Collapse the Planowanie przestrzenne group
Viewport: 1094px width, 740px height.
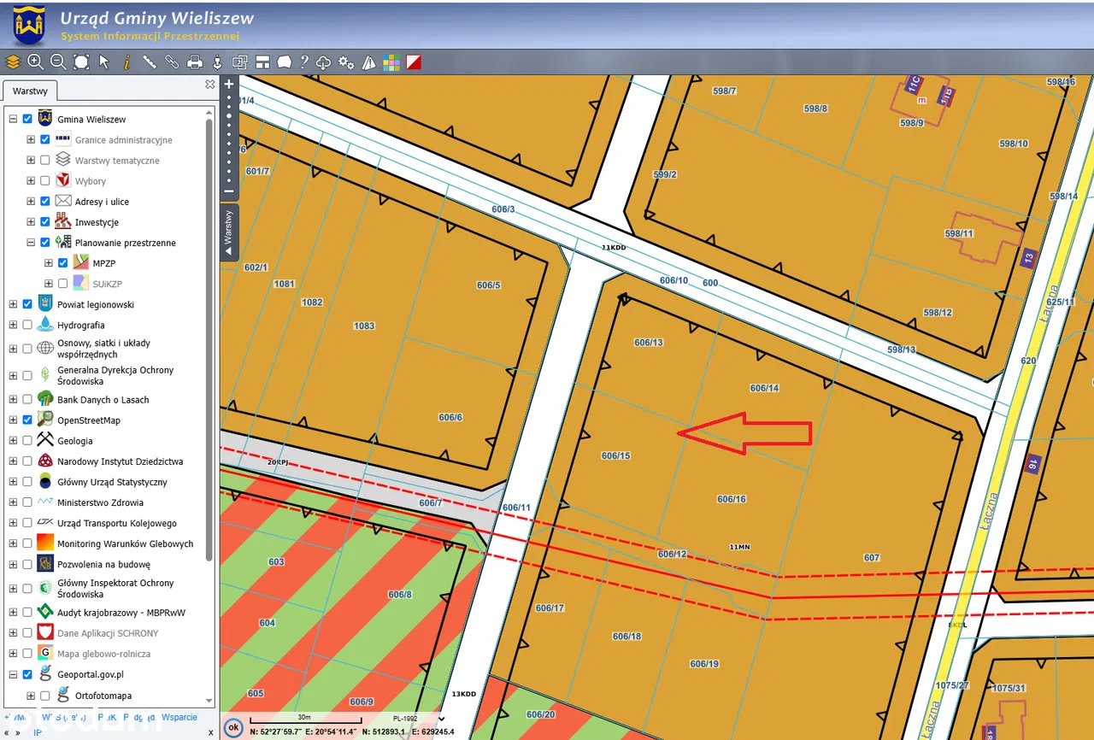pyautogui.click(x=32, y=243)
